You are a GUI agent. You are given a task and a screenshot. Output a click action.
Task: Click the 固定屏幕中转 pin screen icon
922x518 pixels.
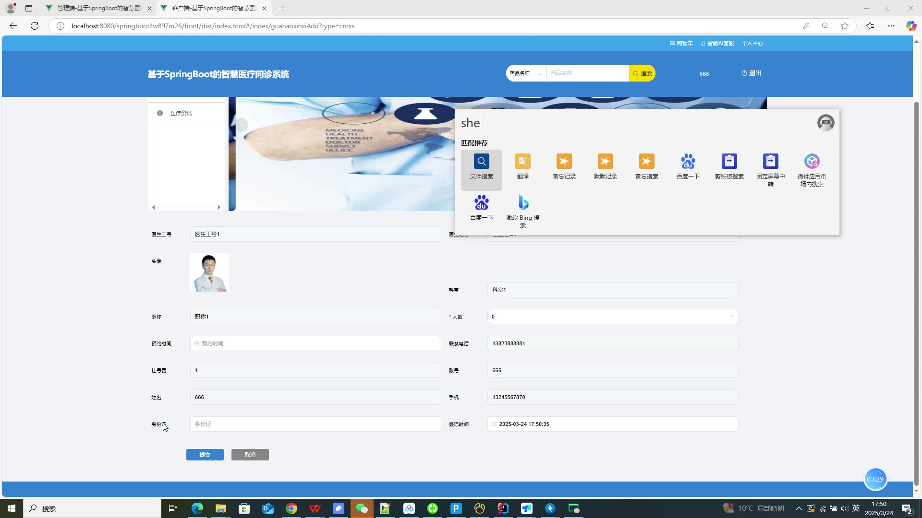(770, 168)
